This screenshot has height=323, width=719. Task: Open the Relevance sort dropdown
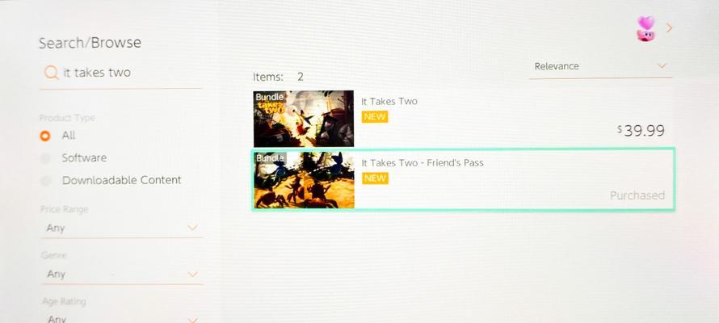[600, 67]
